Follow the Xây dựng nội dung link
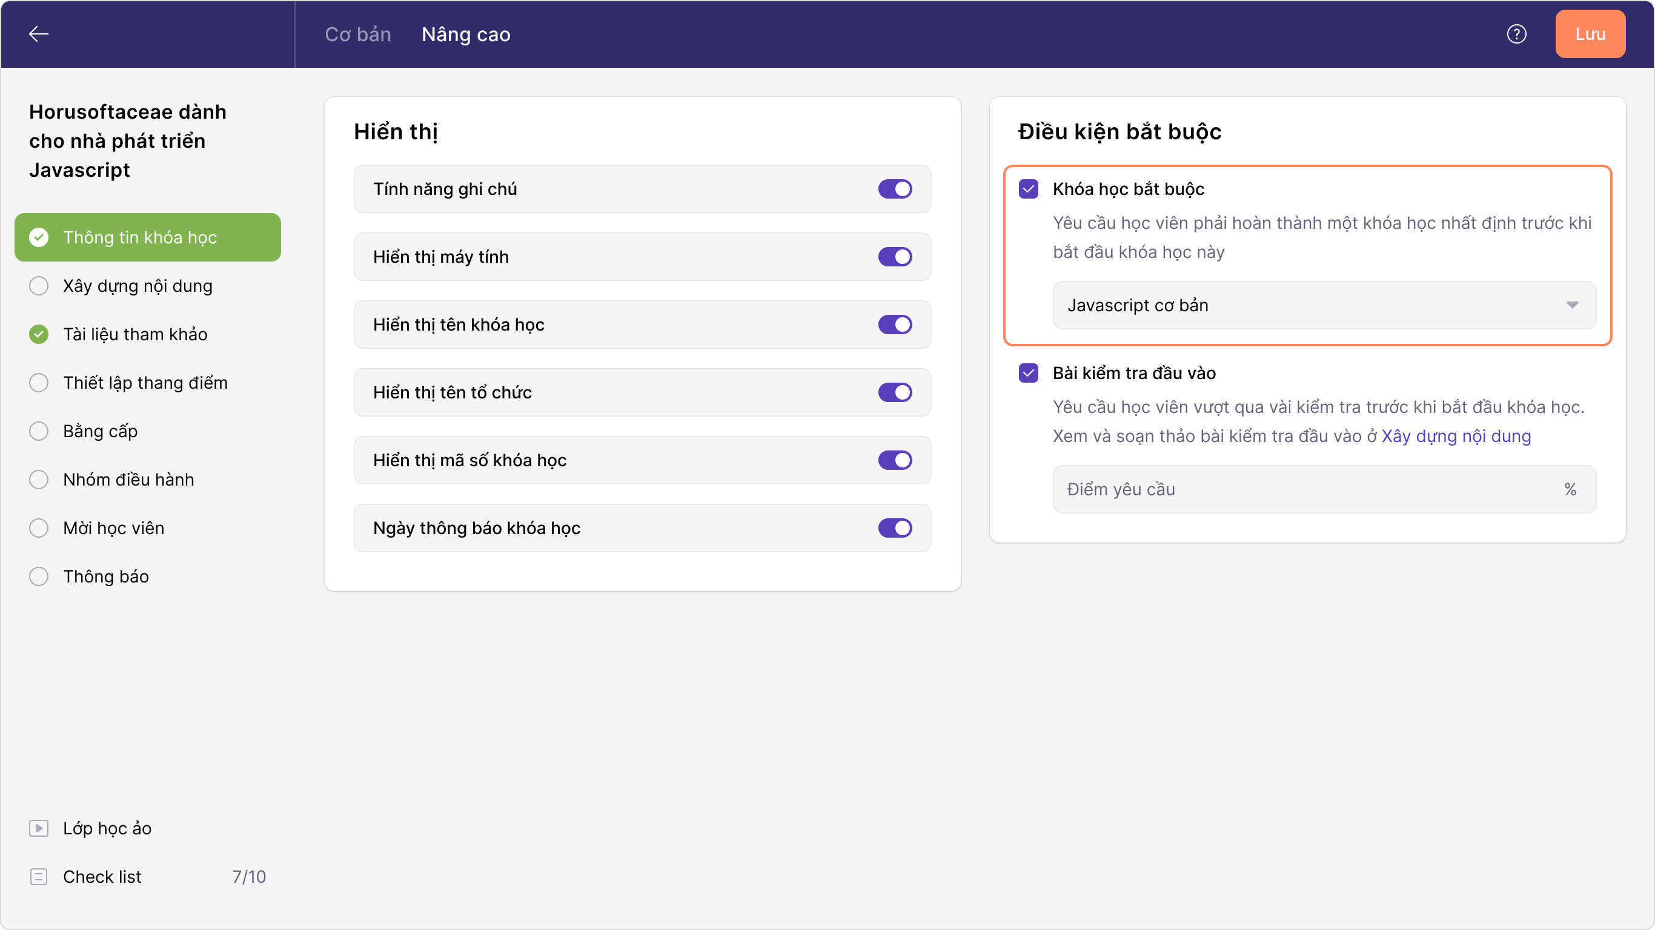1655x930 pixels. pos(1456,436)
